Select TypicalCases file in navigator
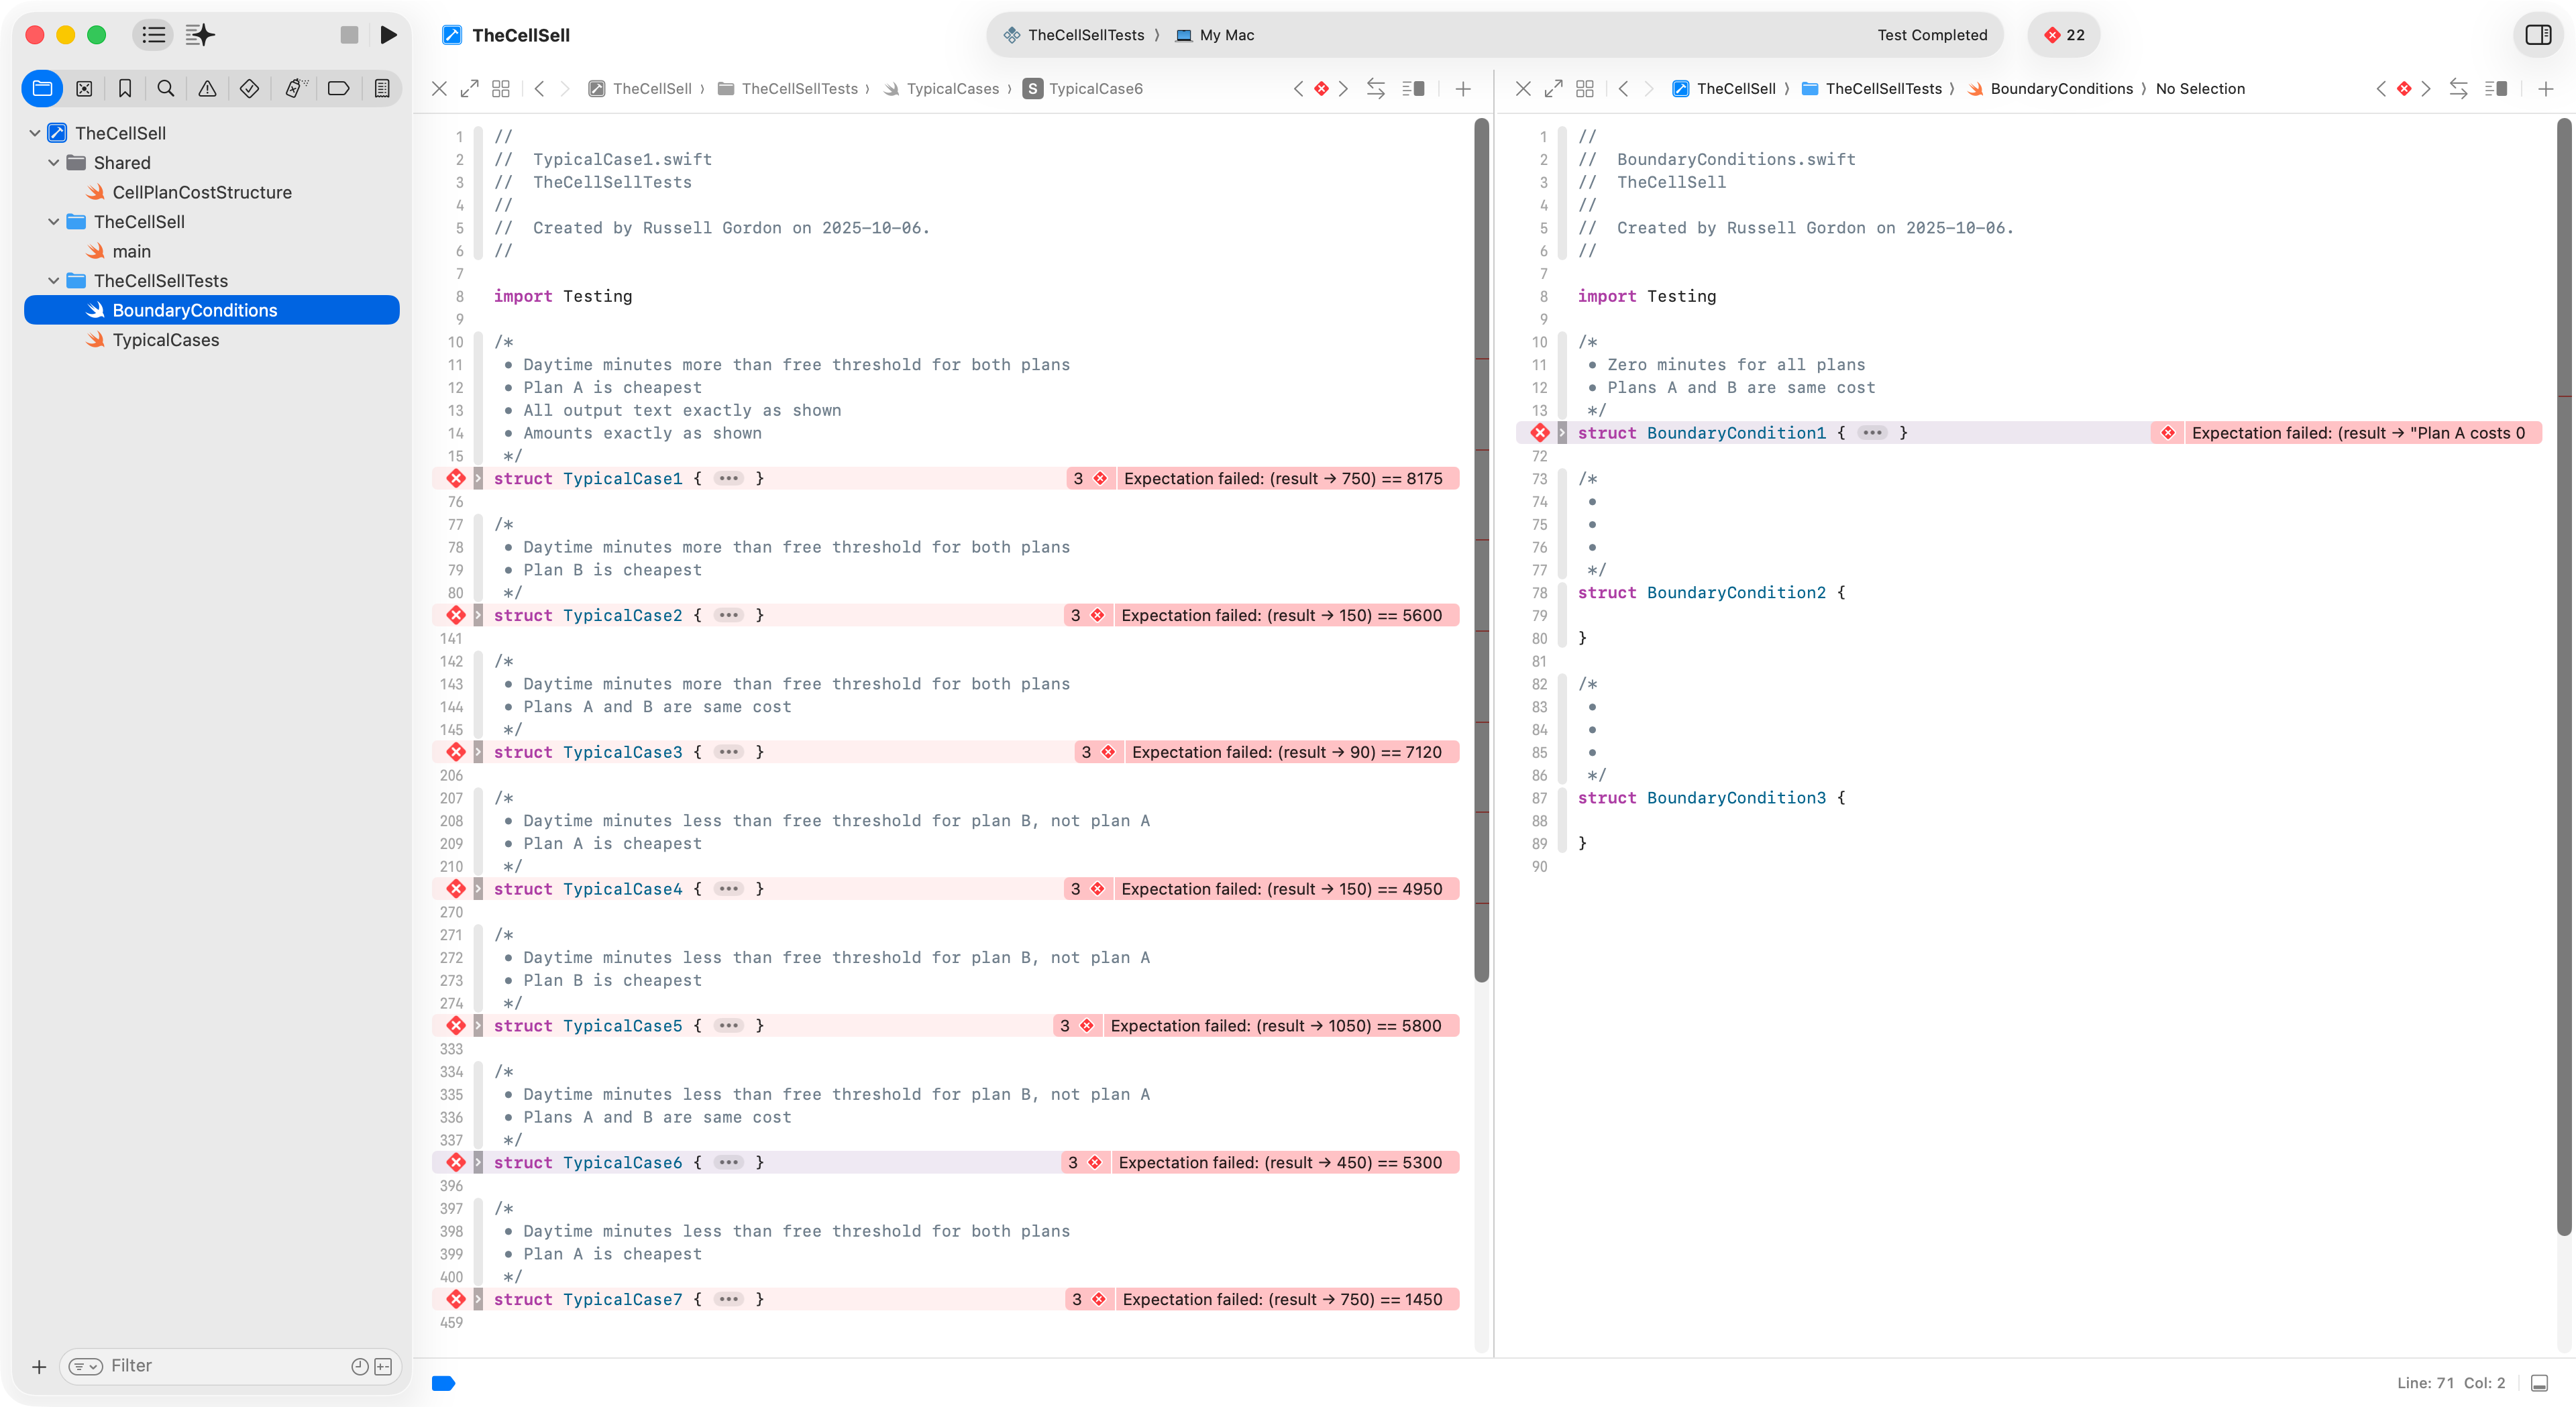The image size is (2576, 1407). pyautogui.click(x=166, y=340)
